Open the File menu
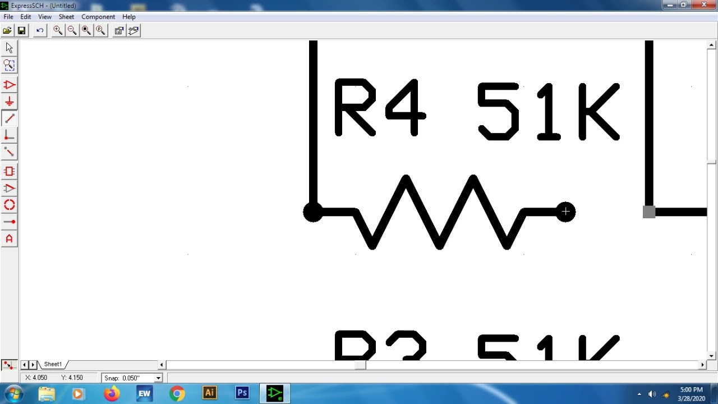The width and height of the screenshot is (718, 404). point(8,17)
